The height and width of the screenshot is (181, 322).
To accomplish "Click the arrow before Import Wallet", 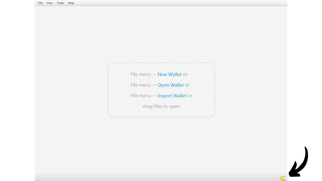I will (x=154, y=96).
